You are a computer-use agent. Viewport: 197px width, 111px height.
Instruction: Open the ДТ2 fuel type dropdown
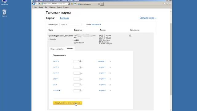[55, 79]
